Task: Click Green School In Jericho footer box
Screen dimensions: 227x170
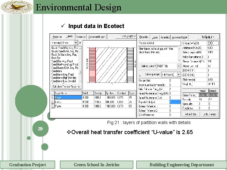Action: [96, 165]
